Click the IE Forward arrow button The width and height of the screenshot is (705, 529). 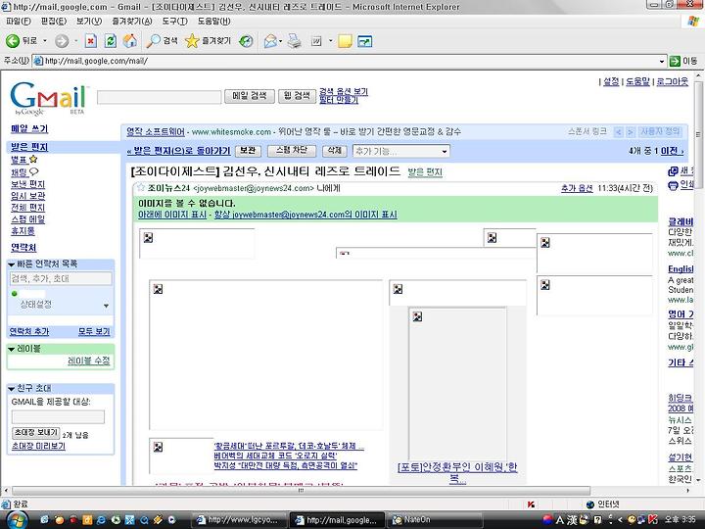[x=62, y=41]
